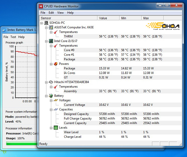The image size is (187, 157).
Task: Click the Min column header
Action: coord(131,18)
